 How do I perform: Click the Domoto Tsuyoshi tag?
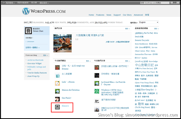tap(142, 40)
